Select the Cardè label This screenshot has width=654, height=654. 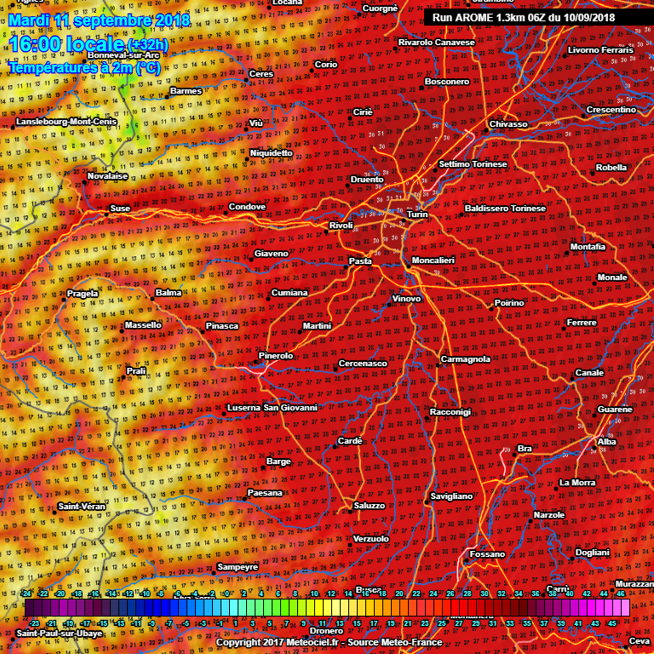click(350, 441)
